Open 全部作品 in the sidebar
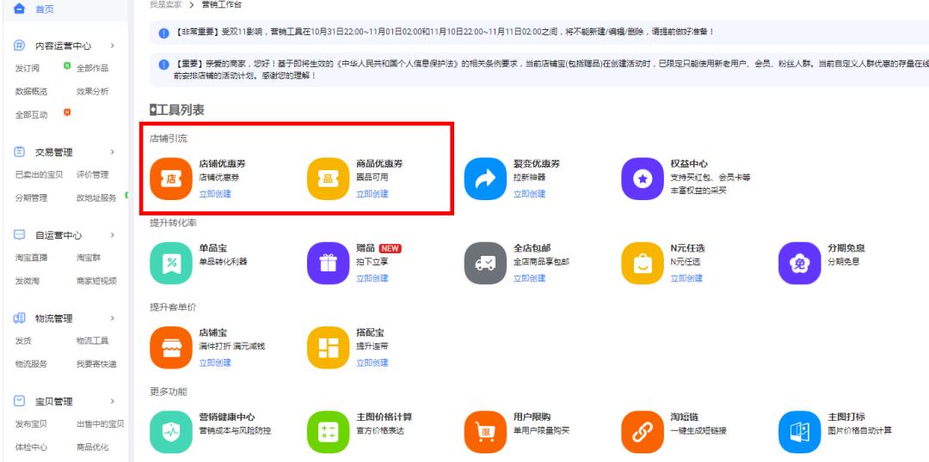Image resolution: width=929 pixels, height=462 pixels. [92, 68]
